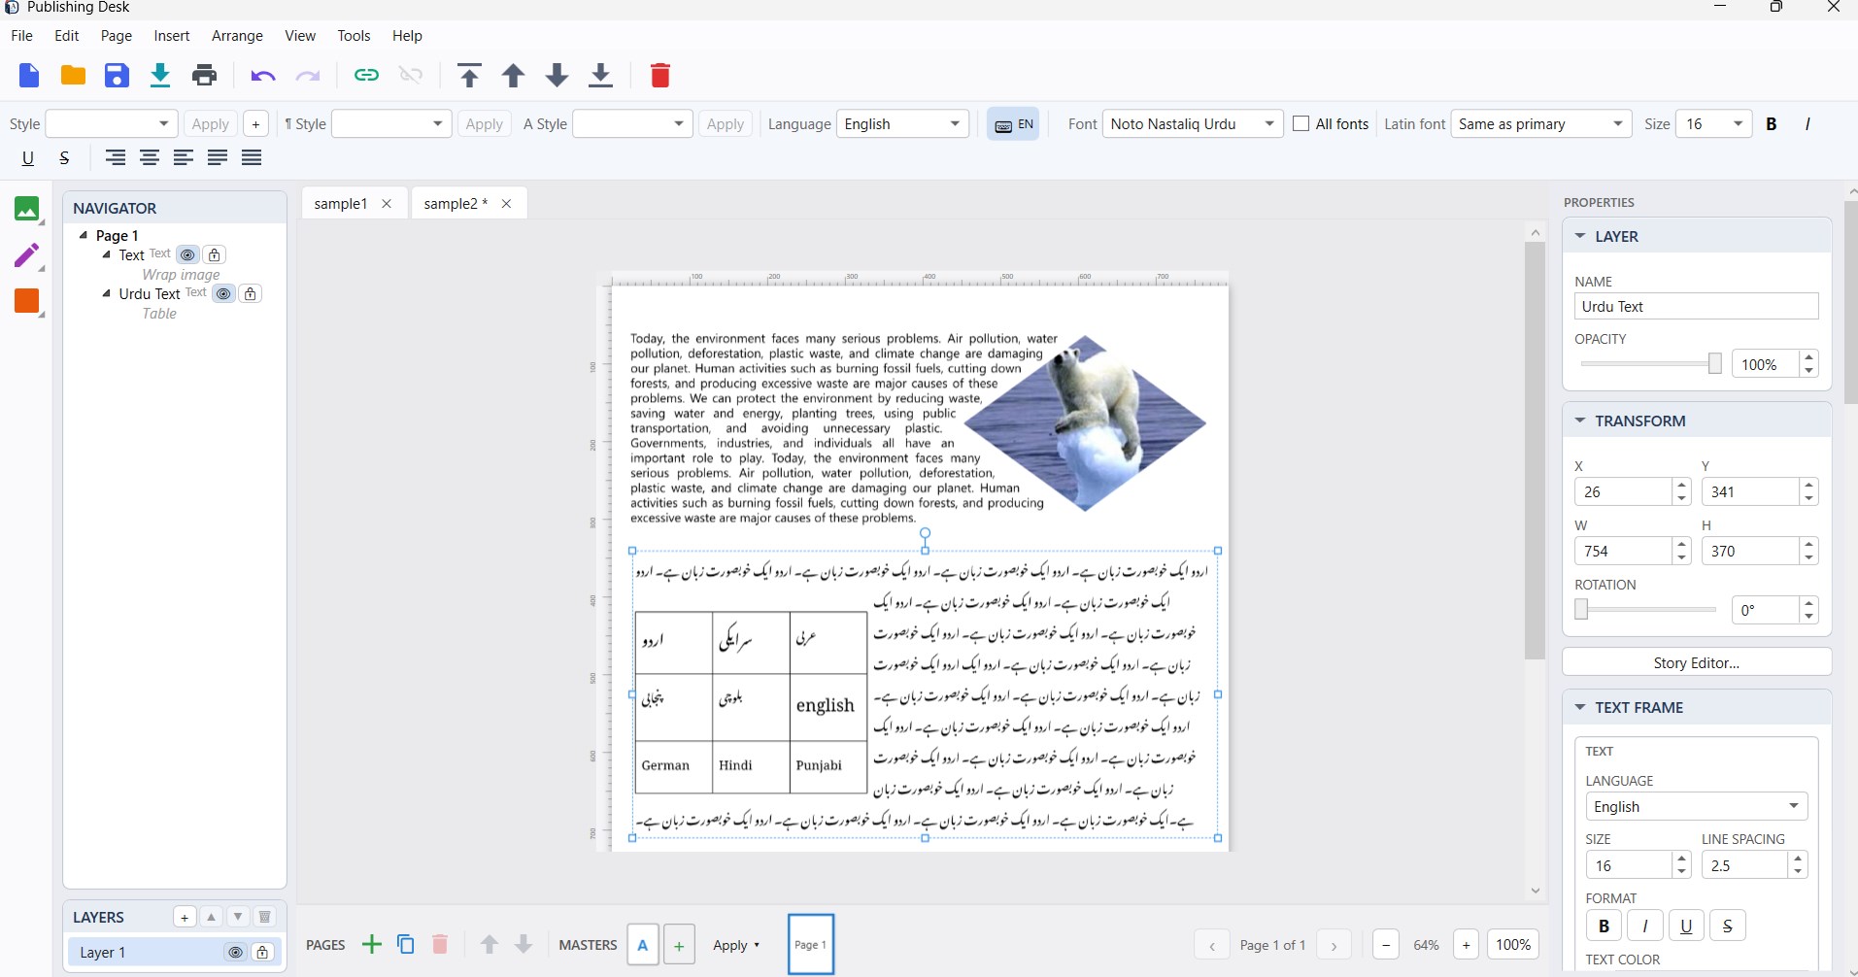Open the Font dropdown Noto Nastaliq Urdu
Image resolution: width=1858 pixels, height=977 pixels.
coord(1193,123)
